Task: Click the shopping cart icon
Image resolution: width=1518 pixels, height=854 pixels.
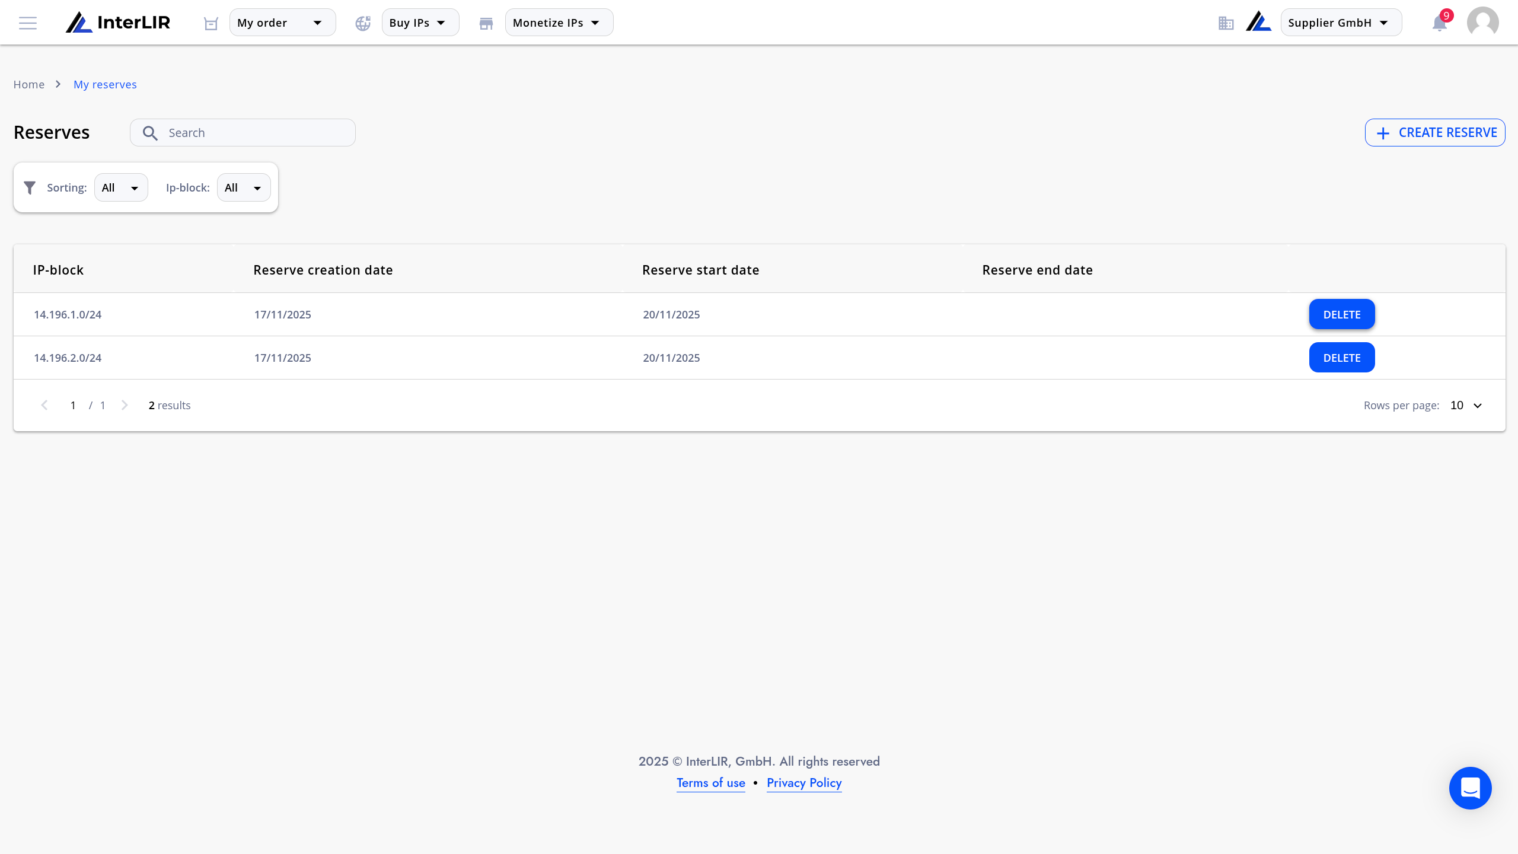Action: click(211, 23)
